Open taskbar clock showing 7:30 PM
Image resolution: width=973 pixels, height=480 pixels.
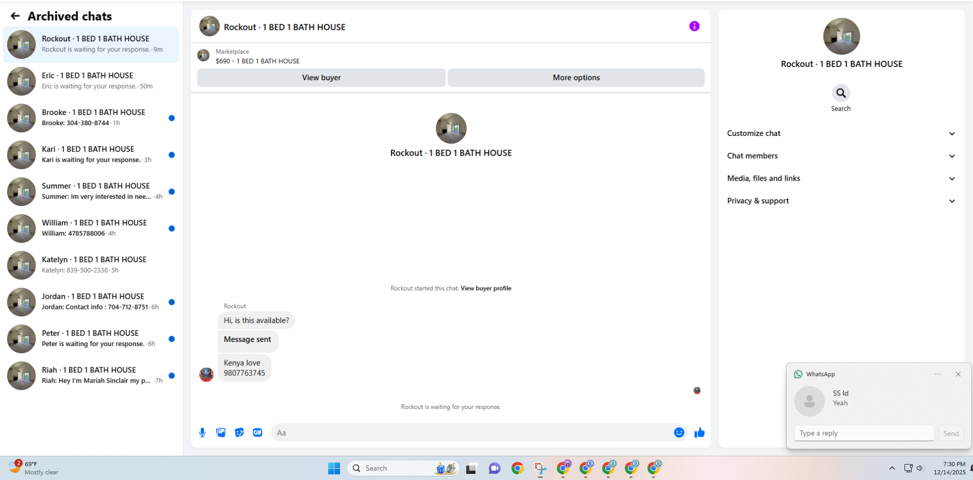[950, 468]
